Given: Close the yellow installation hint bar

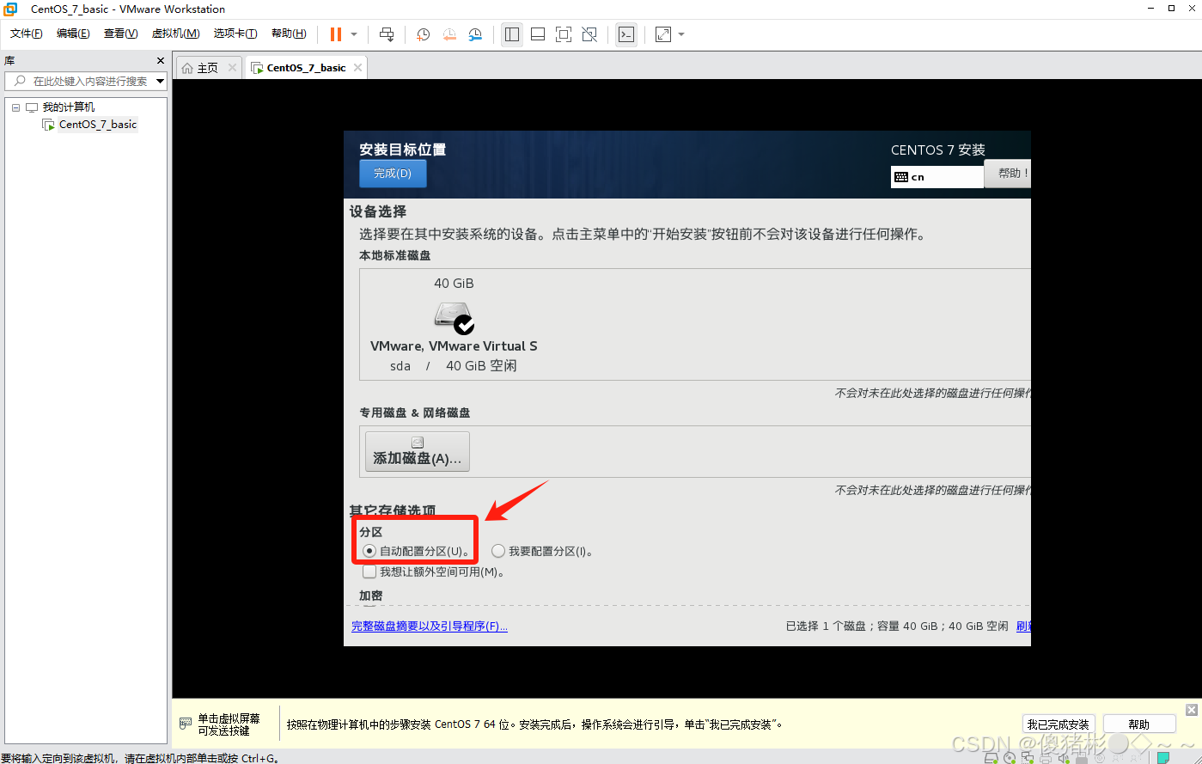Looking at the screenshot, I should 1192,710.
